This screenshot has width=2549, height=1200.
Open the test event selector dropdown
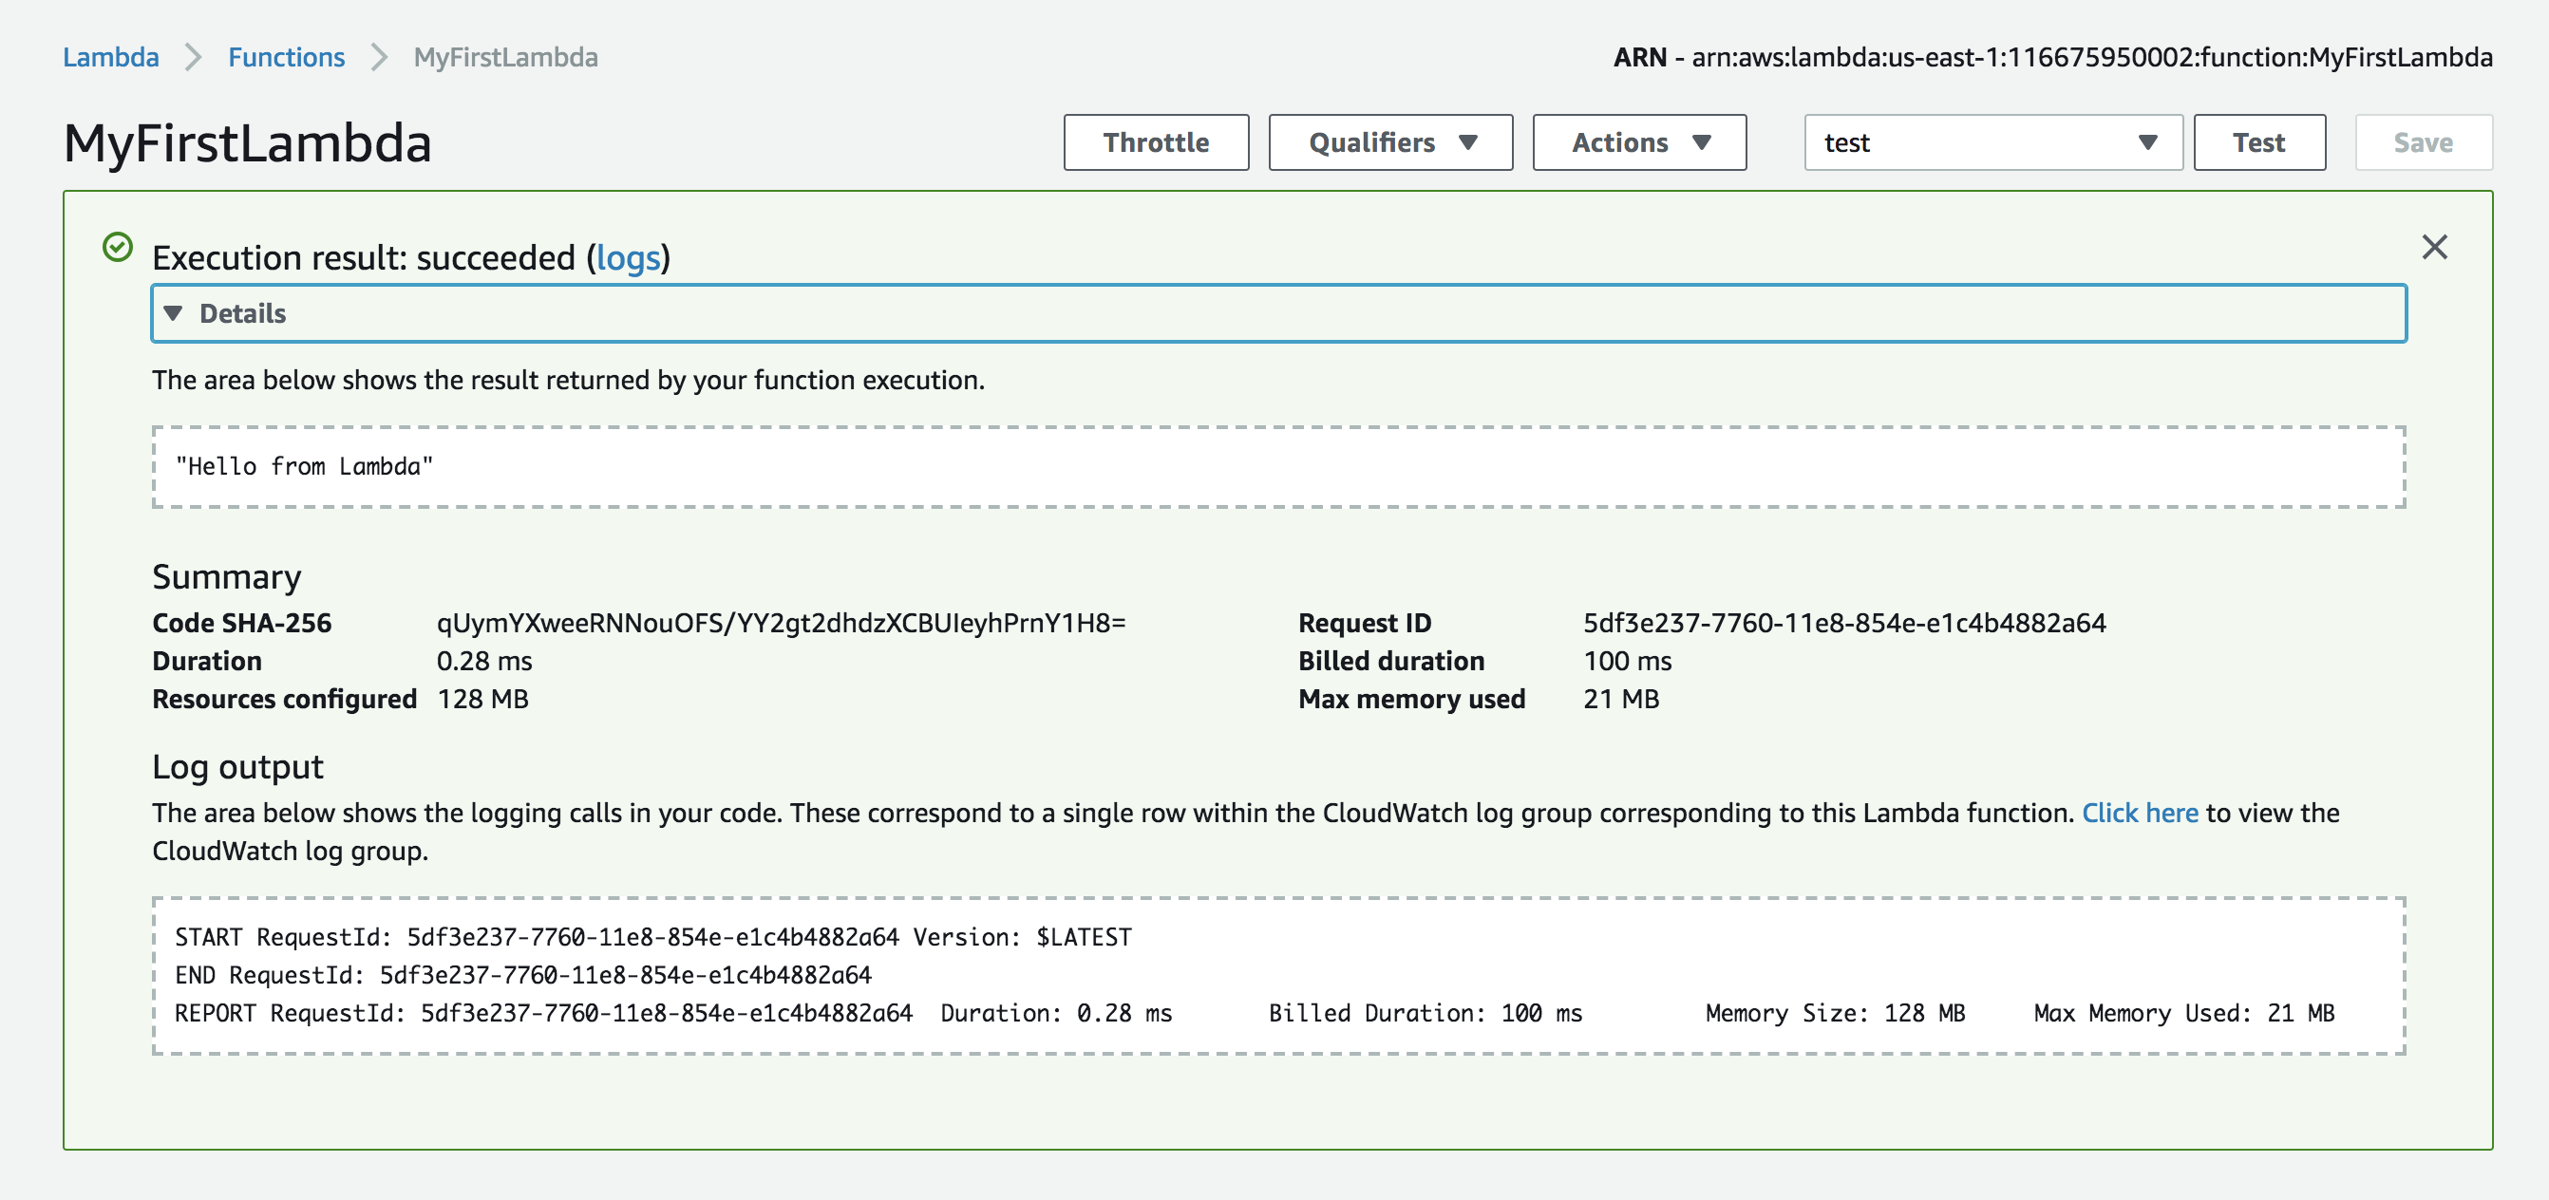click(x=1992, y=142)
